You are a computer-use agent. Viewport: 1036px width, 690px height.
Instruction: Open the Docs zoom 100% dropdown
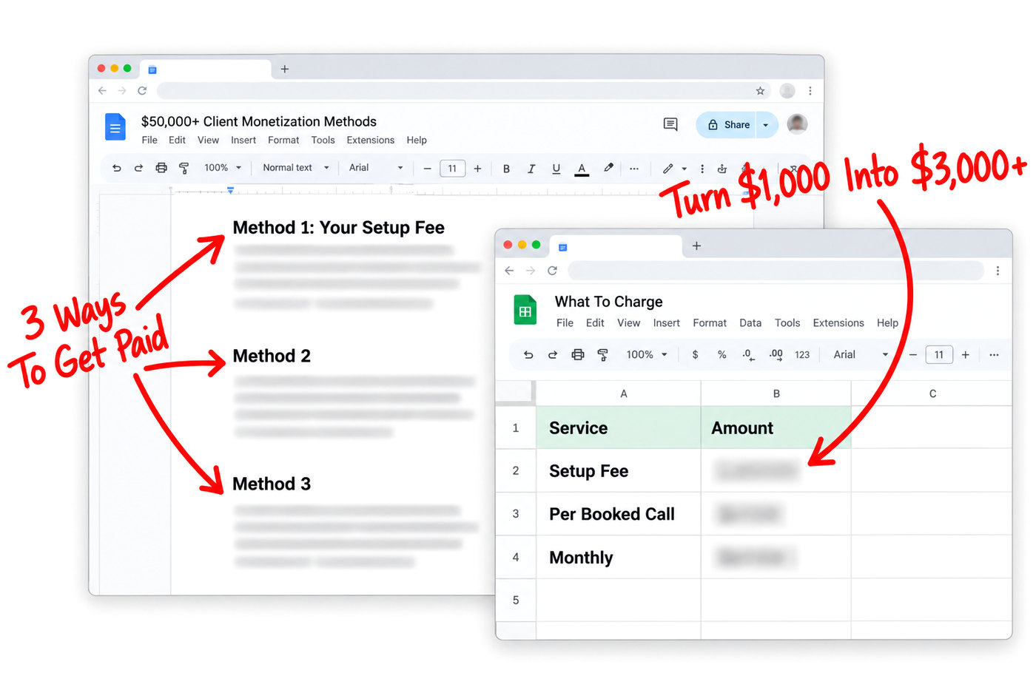[223, 168]
